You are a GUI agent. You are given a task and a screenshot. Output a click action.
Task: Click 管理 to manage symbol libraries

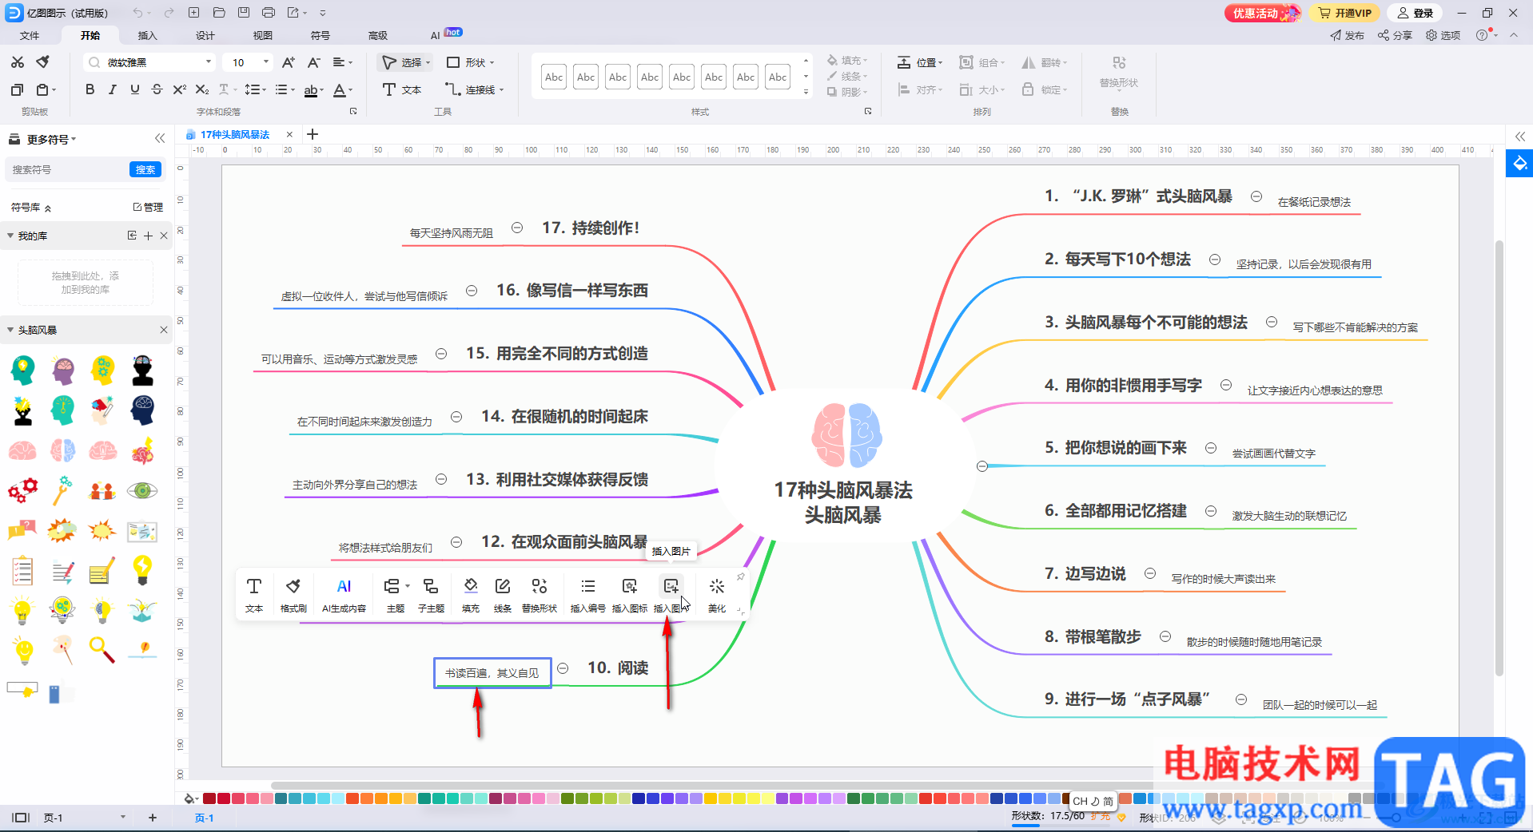pyautogui.click(x=148, y=207)
